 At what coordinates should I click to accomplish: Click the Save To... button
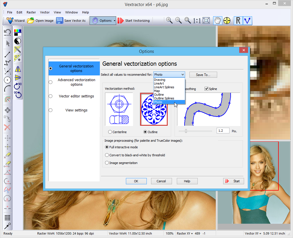203,75
